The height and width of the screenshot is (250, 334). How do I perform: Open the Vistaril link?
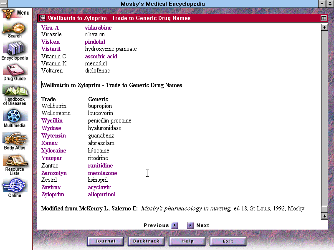51,49
